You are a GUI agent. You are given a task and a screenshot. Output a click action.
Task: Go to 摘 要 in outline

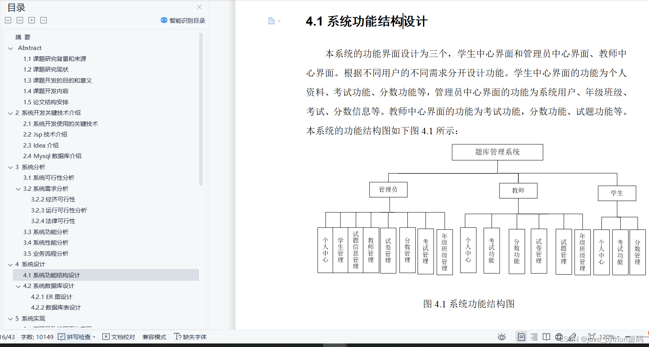click(x=23, y=37)
